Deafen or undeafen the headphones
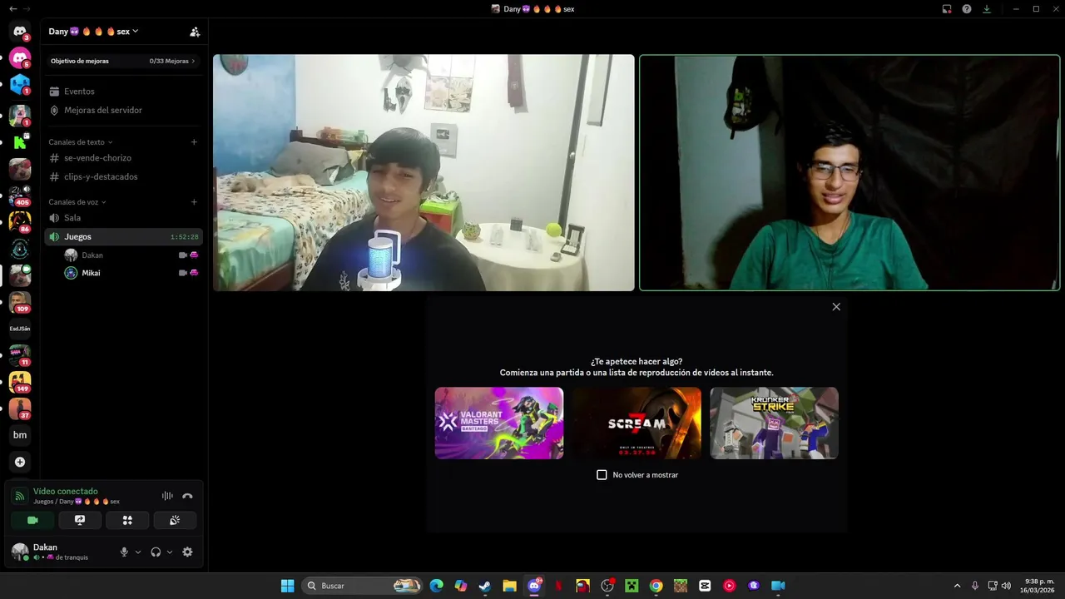Screen dimensions: 1065x599 [x=156, y=552]
